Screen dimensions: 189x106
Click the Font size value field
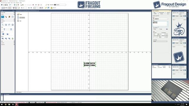click(155, 34)
